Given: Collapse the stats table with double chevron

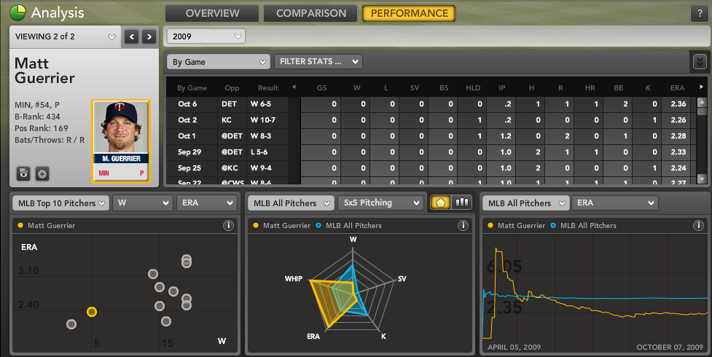Looking at the screenshot, I should [x=700, y=62].
